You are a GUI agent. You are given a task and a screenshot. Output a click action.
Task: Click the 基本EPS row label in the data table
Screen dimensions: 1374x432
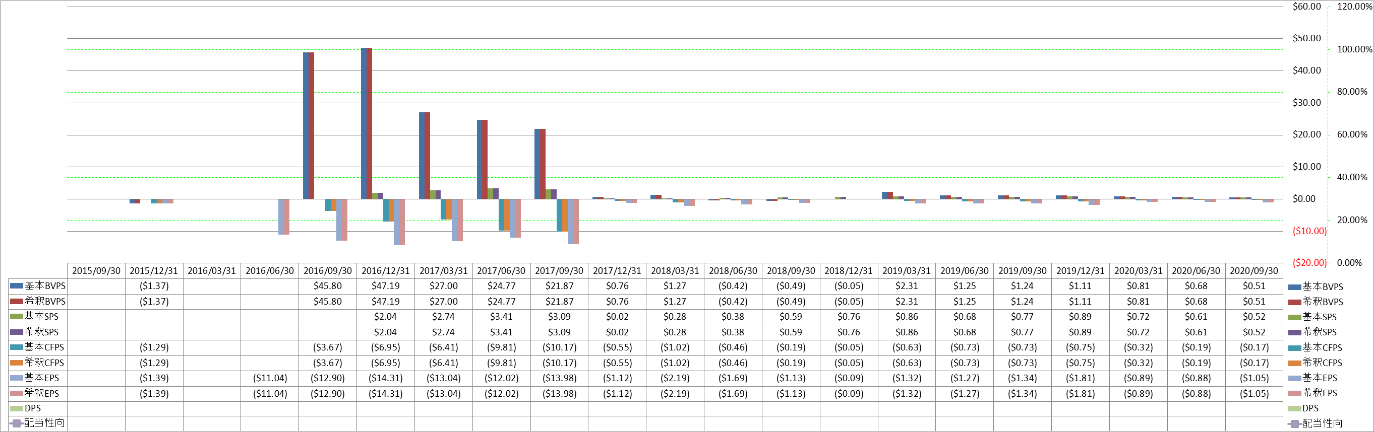[x=42, y=378]
